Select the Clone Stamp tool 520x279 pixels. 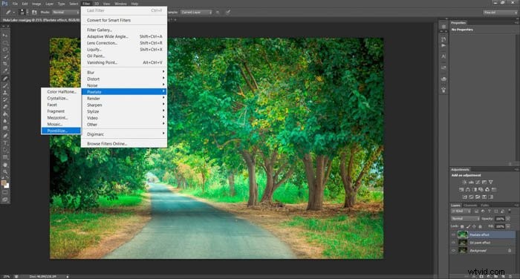(x=5, y=93)
